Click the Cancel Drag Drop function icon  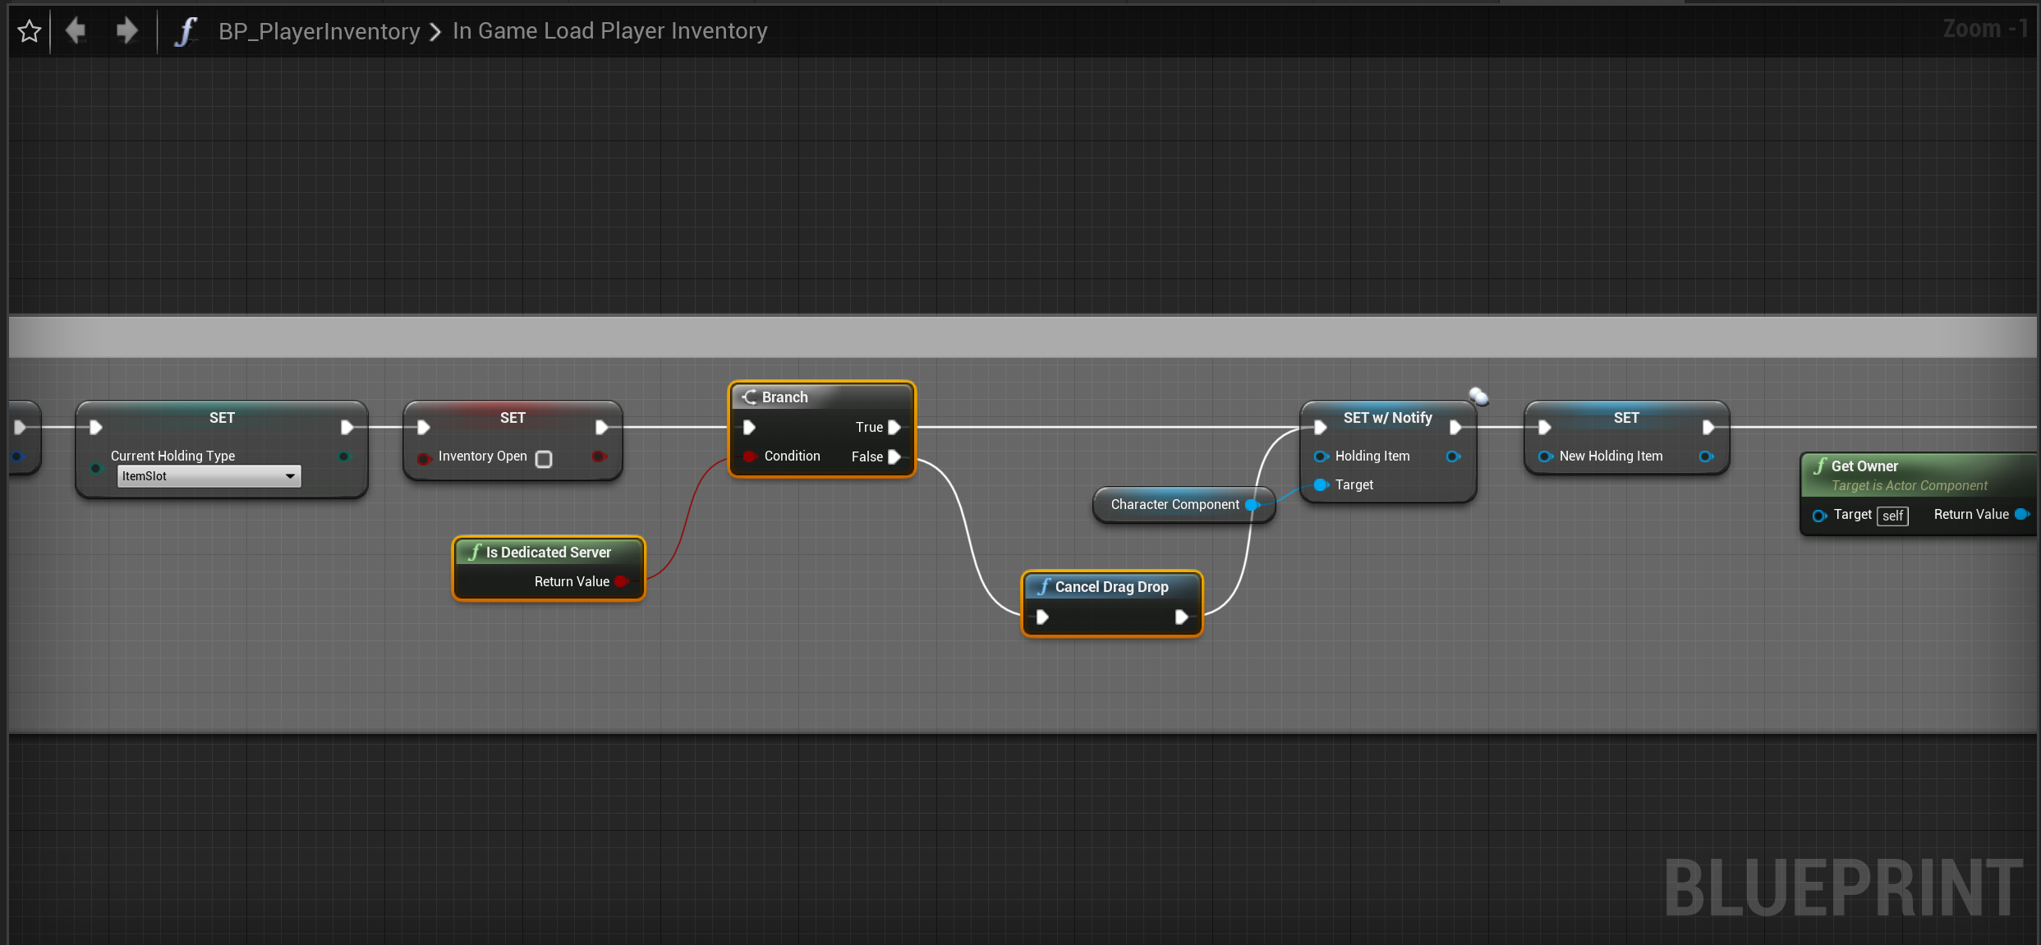tap(1043, 586)
